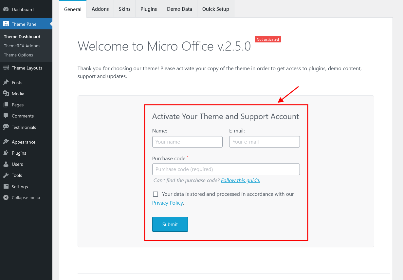Click 'Activate Your Theme and Support Account' heading

(x=226, y=117)
